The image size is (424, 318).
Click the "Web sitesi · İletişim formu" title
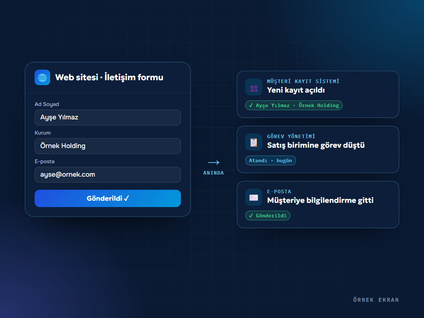[109, 77]
